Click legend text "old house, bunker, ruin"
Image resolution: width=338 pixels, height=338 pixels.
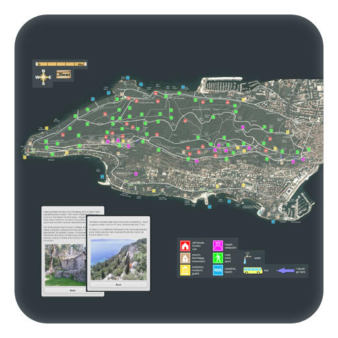point(198,246)
